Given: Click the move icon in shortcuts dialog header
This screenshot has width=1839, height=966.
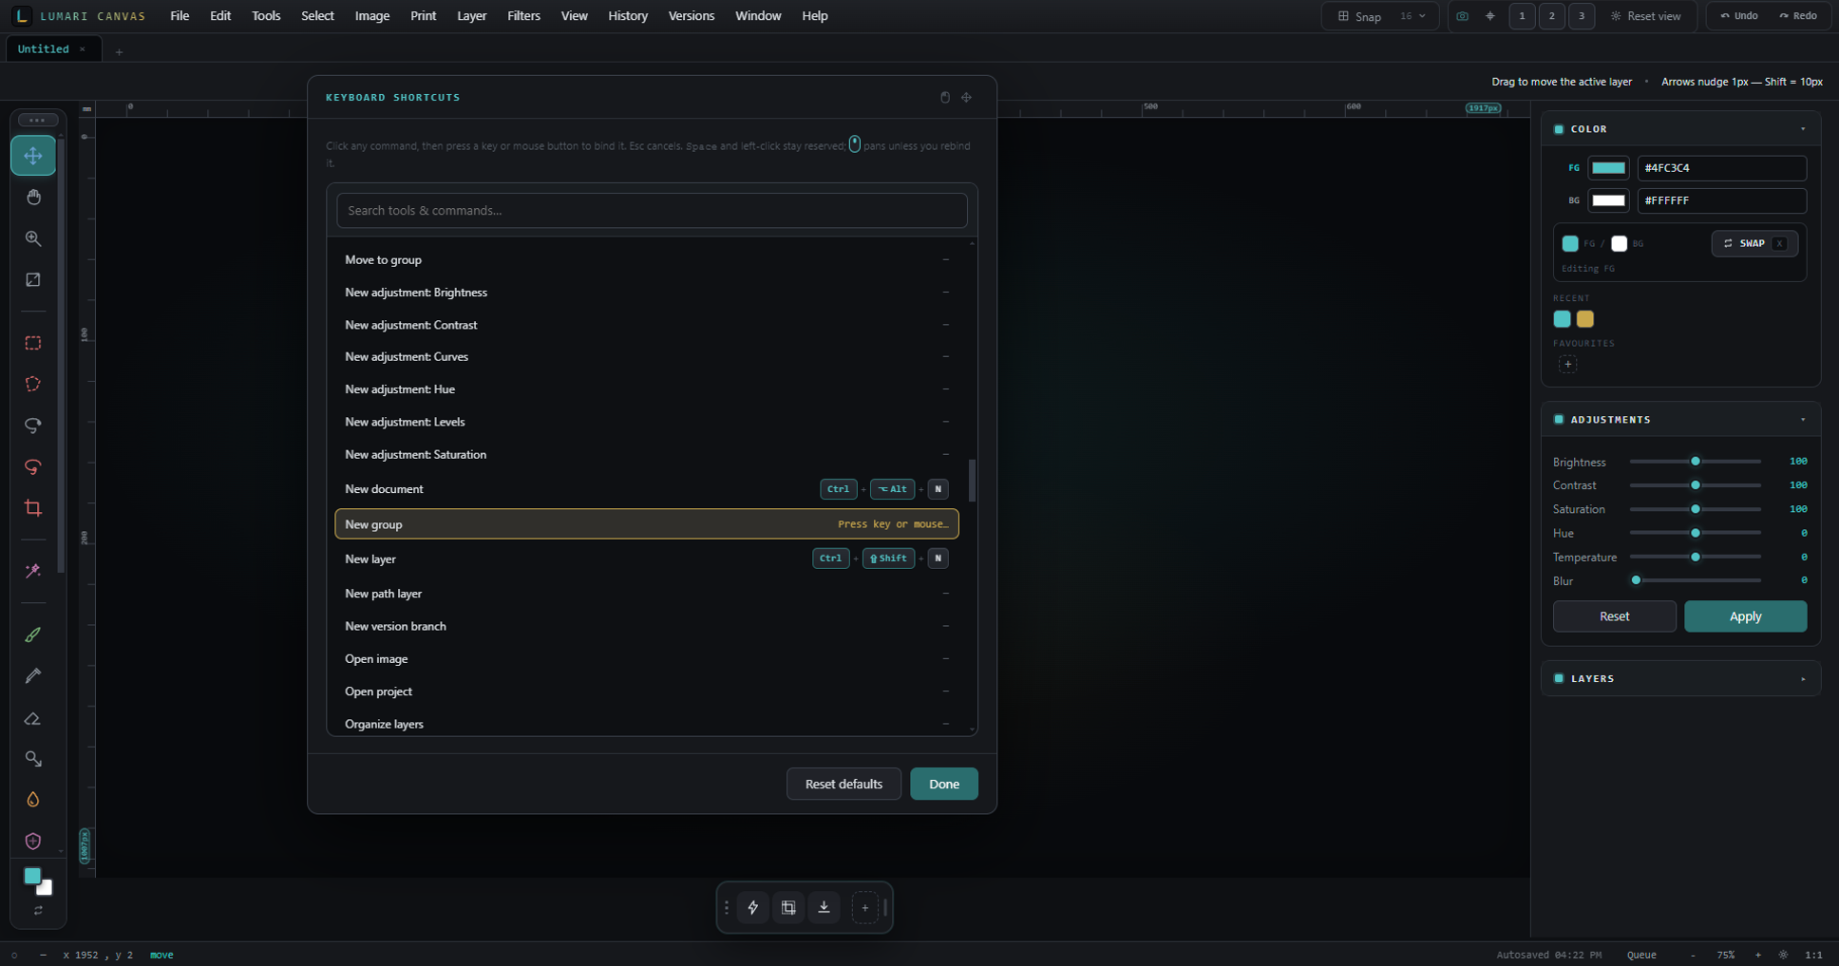Looking at the screenshot, I should (966, 97).
